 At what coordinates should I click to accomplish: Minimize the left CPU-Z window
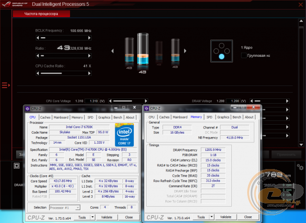pos(116,107)
